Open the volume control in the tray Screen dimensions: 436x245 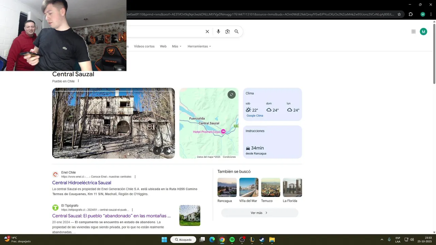coord(412,240)
